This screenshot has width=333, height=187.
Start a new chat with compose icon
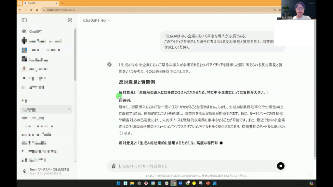70,20
